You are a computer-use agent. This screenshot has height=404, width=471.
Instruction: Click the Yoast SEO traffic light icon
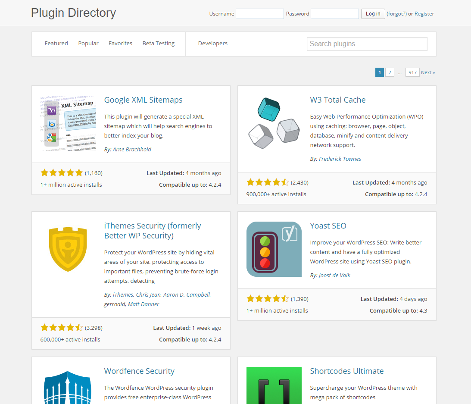(x=274, y=249)
